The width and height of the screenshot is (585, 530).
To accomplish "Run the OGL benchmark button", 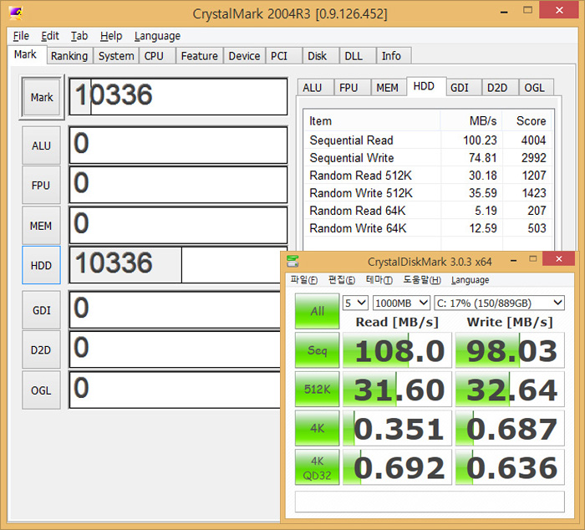I will (x=41, y=390).
